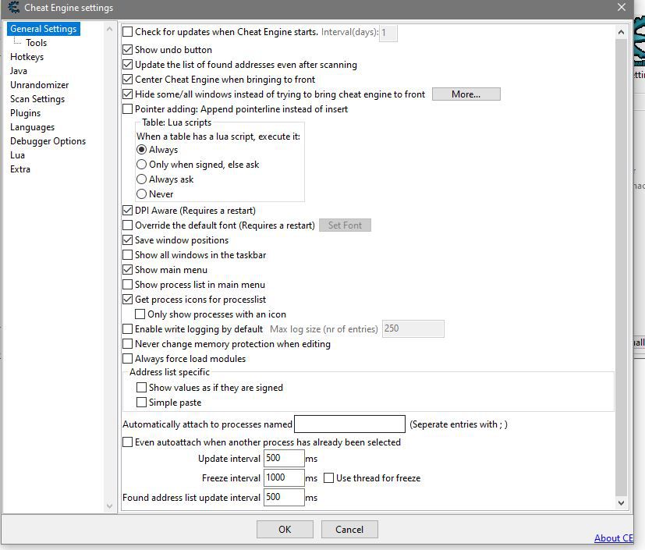Open the About CE link

tap(613, 538)
